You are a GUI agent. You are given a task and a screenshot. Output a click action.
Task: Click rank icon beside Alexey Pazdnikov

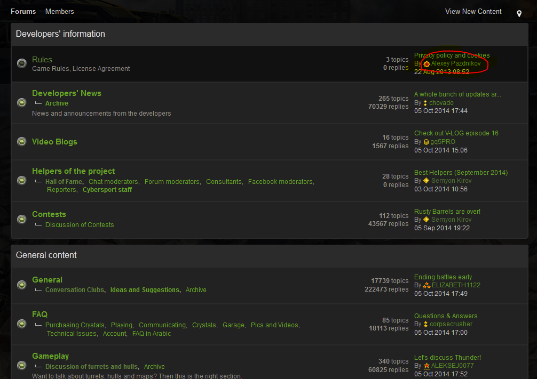[427, 64]
